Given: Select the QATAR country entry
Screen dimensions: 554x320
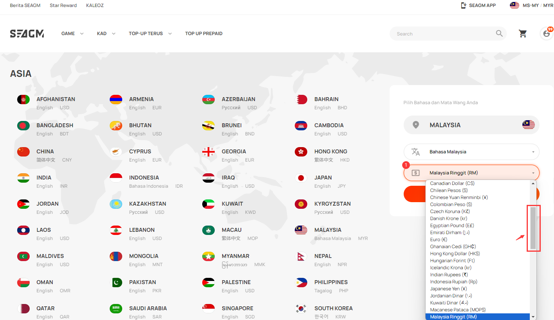Looking at the screenshot, I should (43, 312).
